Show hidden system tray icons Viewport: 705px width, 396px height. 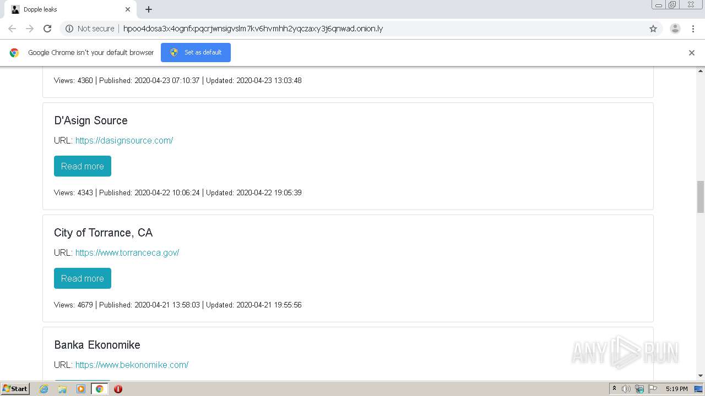click(614, 389)
